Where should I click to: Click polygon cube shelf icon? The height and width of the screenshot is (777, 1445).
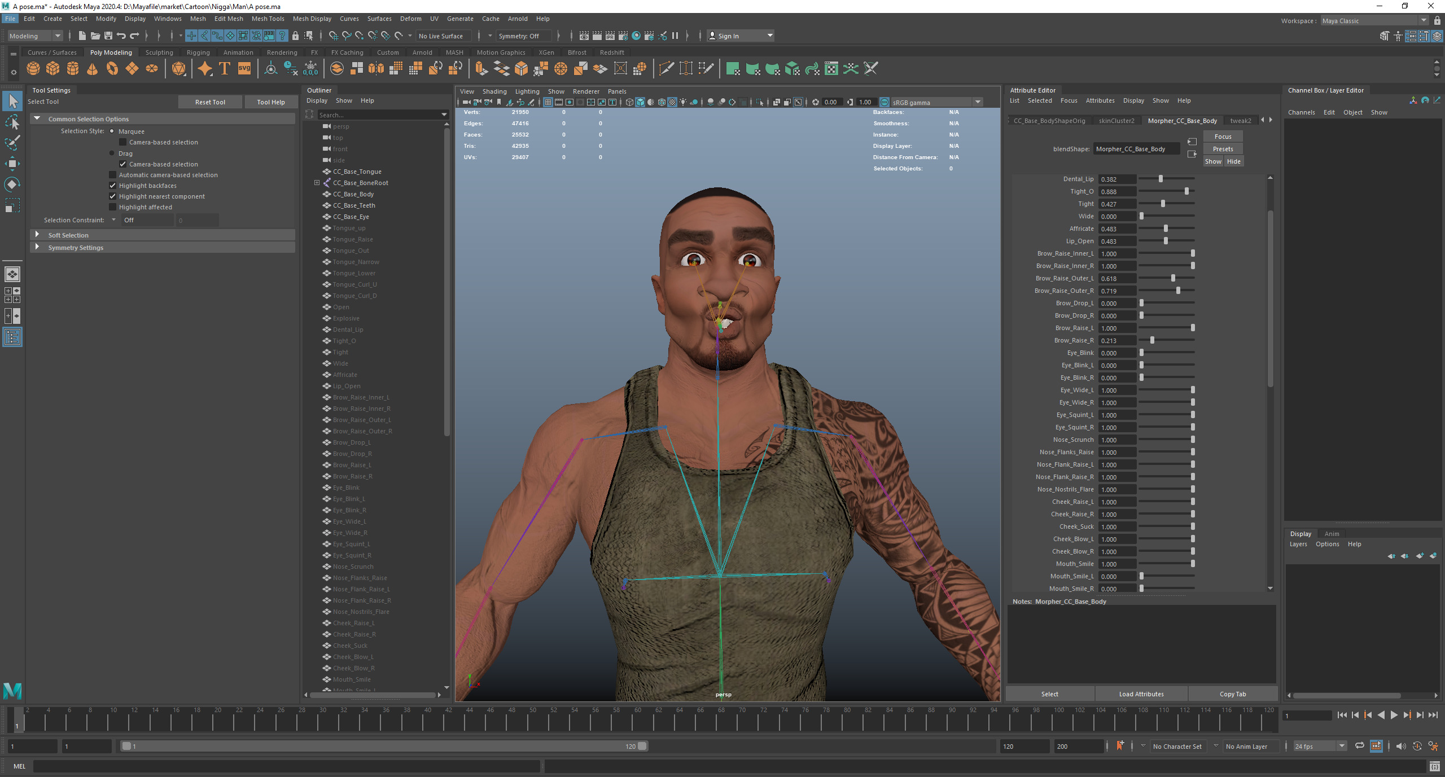click(53, 69)
